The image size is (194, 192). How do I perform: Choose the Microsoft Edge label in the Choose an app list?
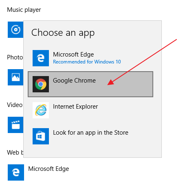click(x=73, y=55)
